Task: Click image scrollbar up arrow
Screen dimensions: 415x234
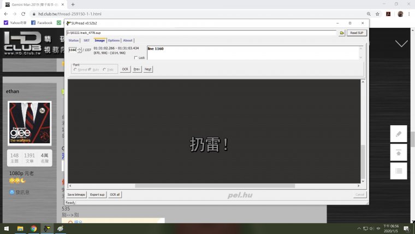Action: (363, 82)
